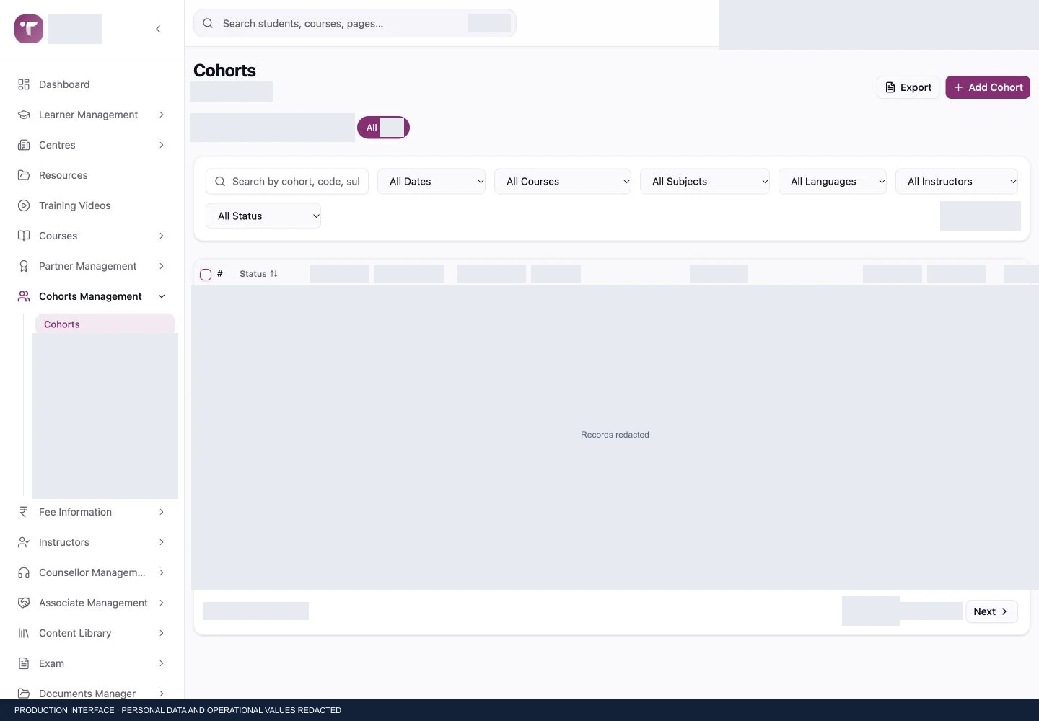
Task: Click the Training Videos play icon
Action: 24,205
